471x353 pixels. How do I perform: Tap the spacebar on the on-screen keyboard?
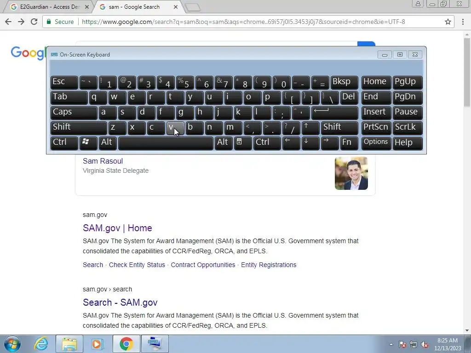pyautogui.click(x=166, y=142)
